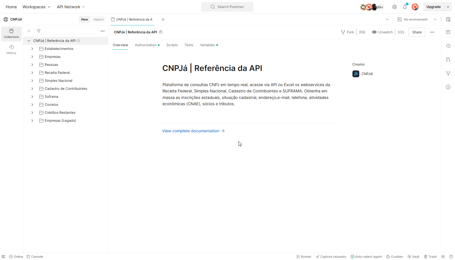This screenshot has height=260, width=455.
Task: Click the CNPJá! creator avatar icon
Action: 356,74
